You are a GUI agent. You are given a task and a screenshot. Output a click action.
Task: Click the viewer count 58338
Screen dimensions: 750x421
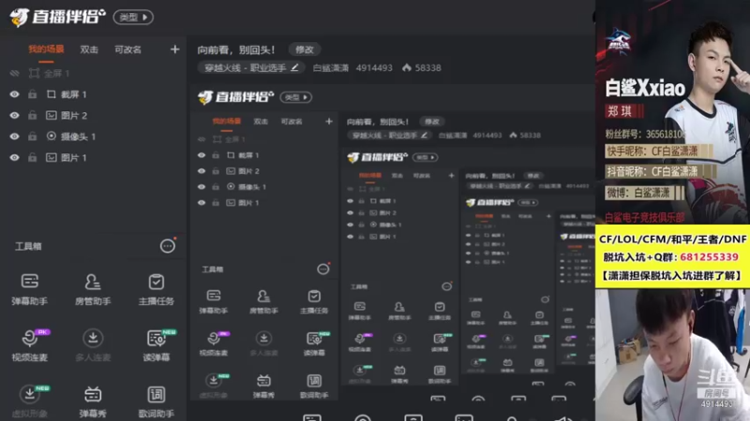pyautogui.click(x=428, y=67)
